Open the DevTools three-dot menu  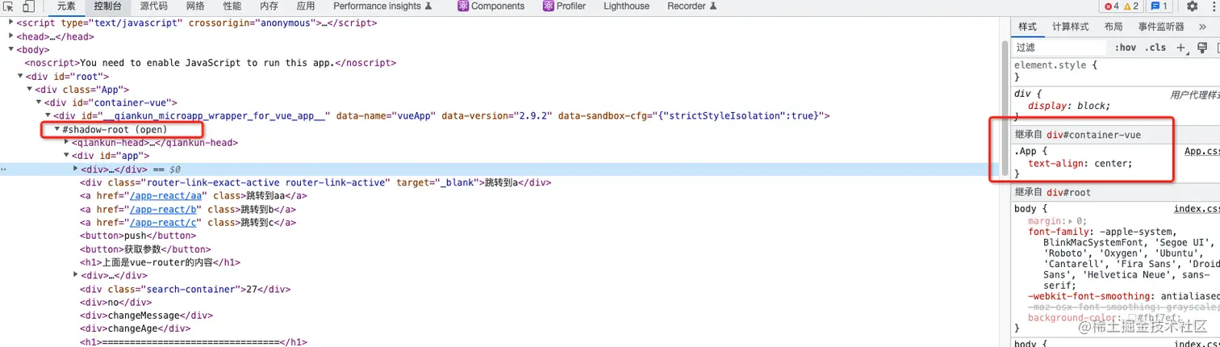pos(1212,6)
